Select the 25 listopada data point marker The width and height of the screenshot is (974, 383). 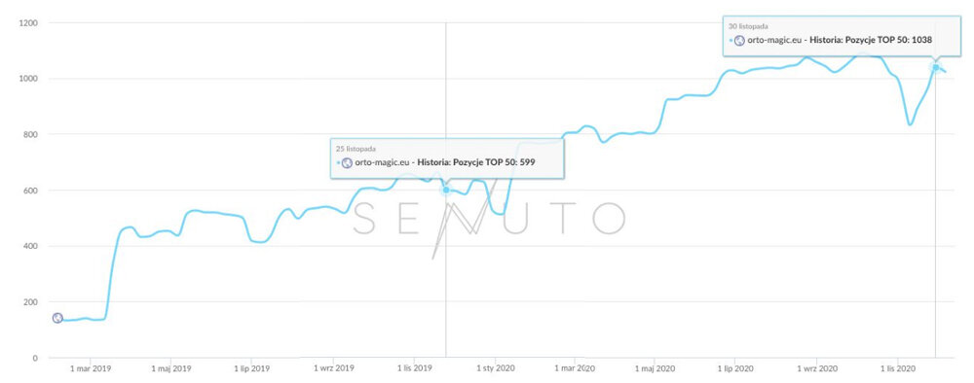click(x=446, y=190)
